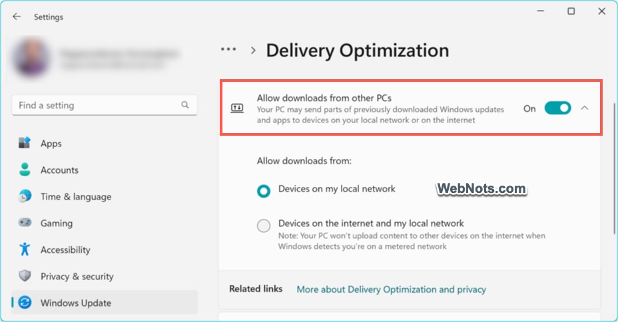This screenshot has width=618, height=322.
Task: Collapse the Allow downloads section chevron
Action: pos(585,108)
